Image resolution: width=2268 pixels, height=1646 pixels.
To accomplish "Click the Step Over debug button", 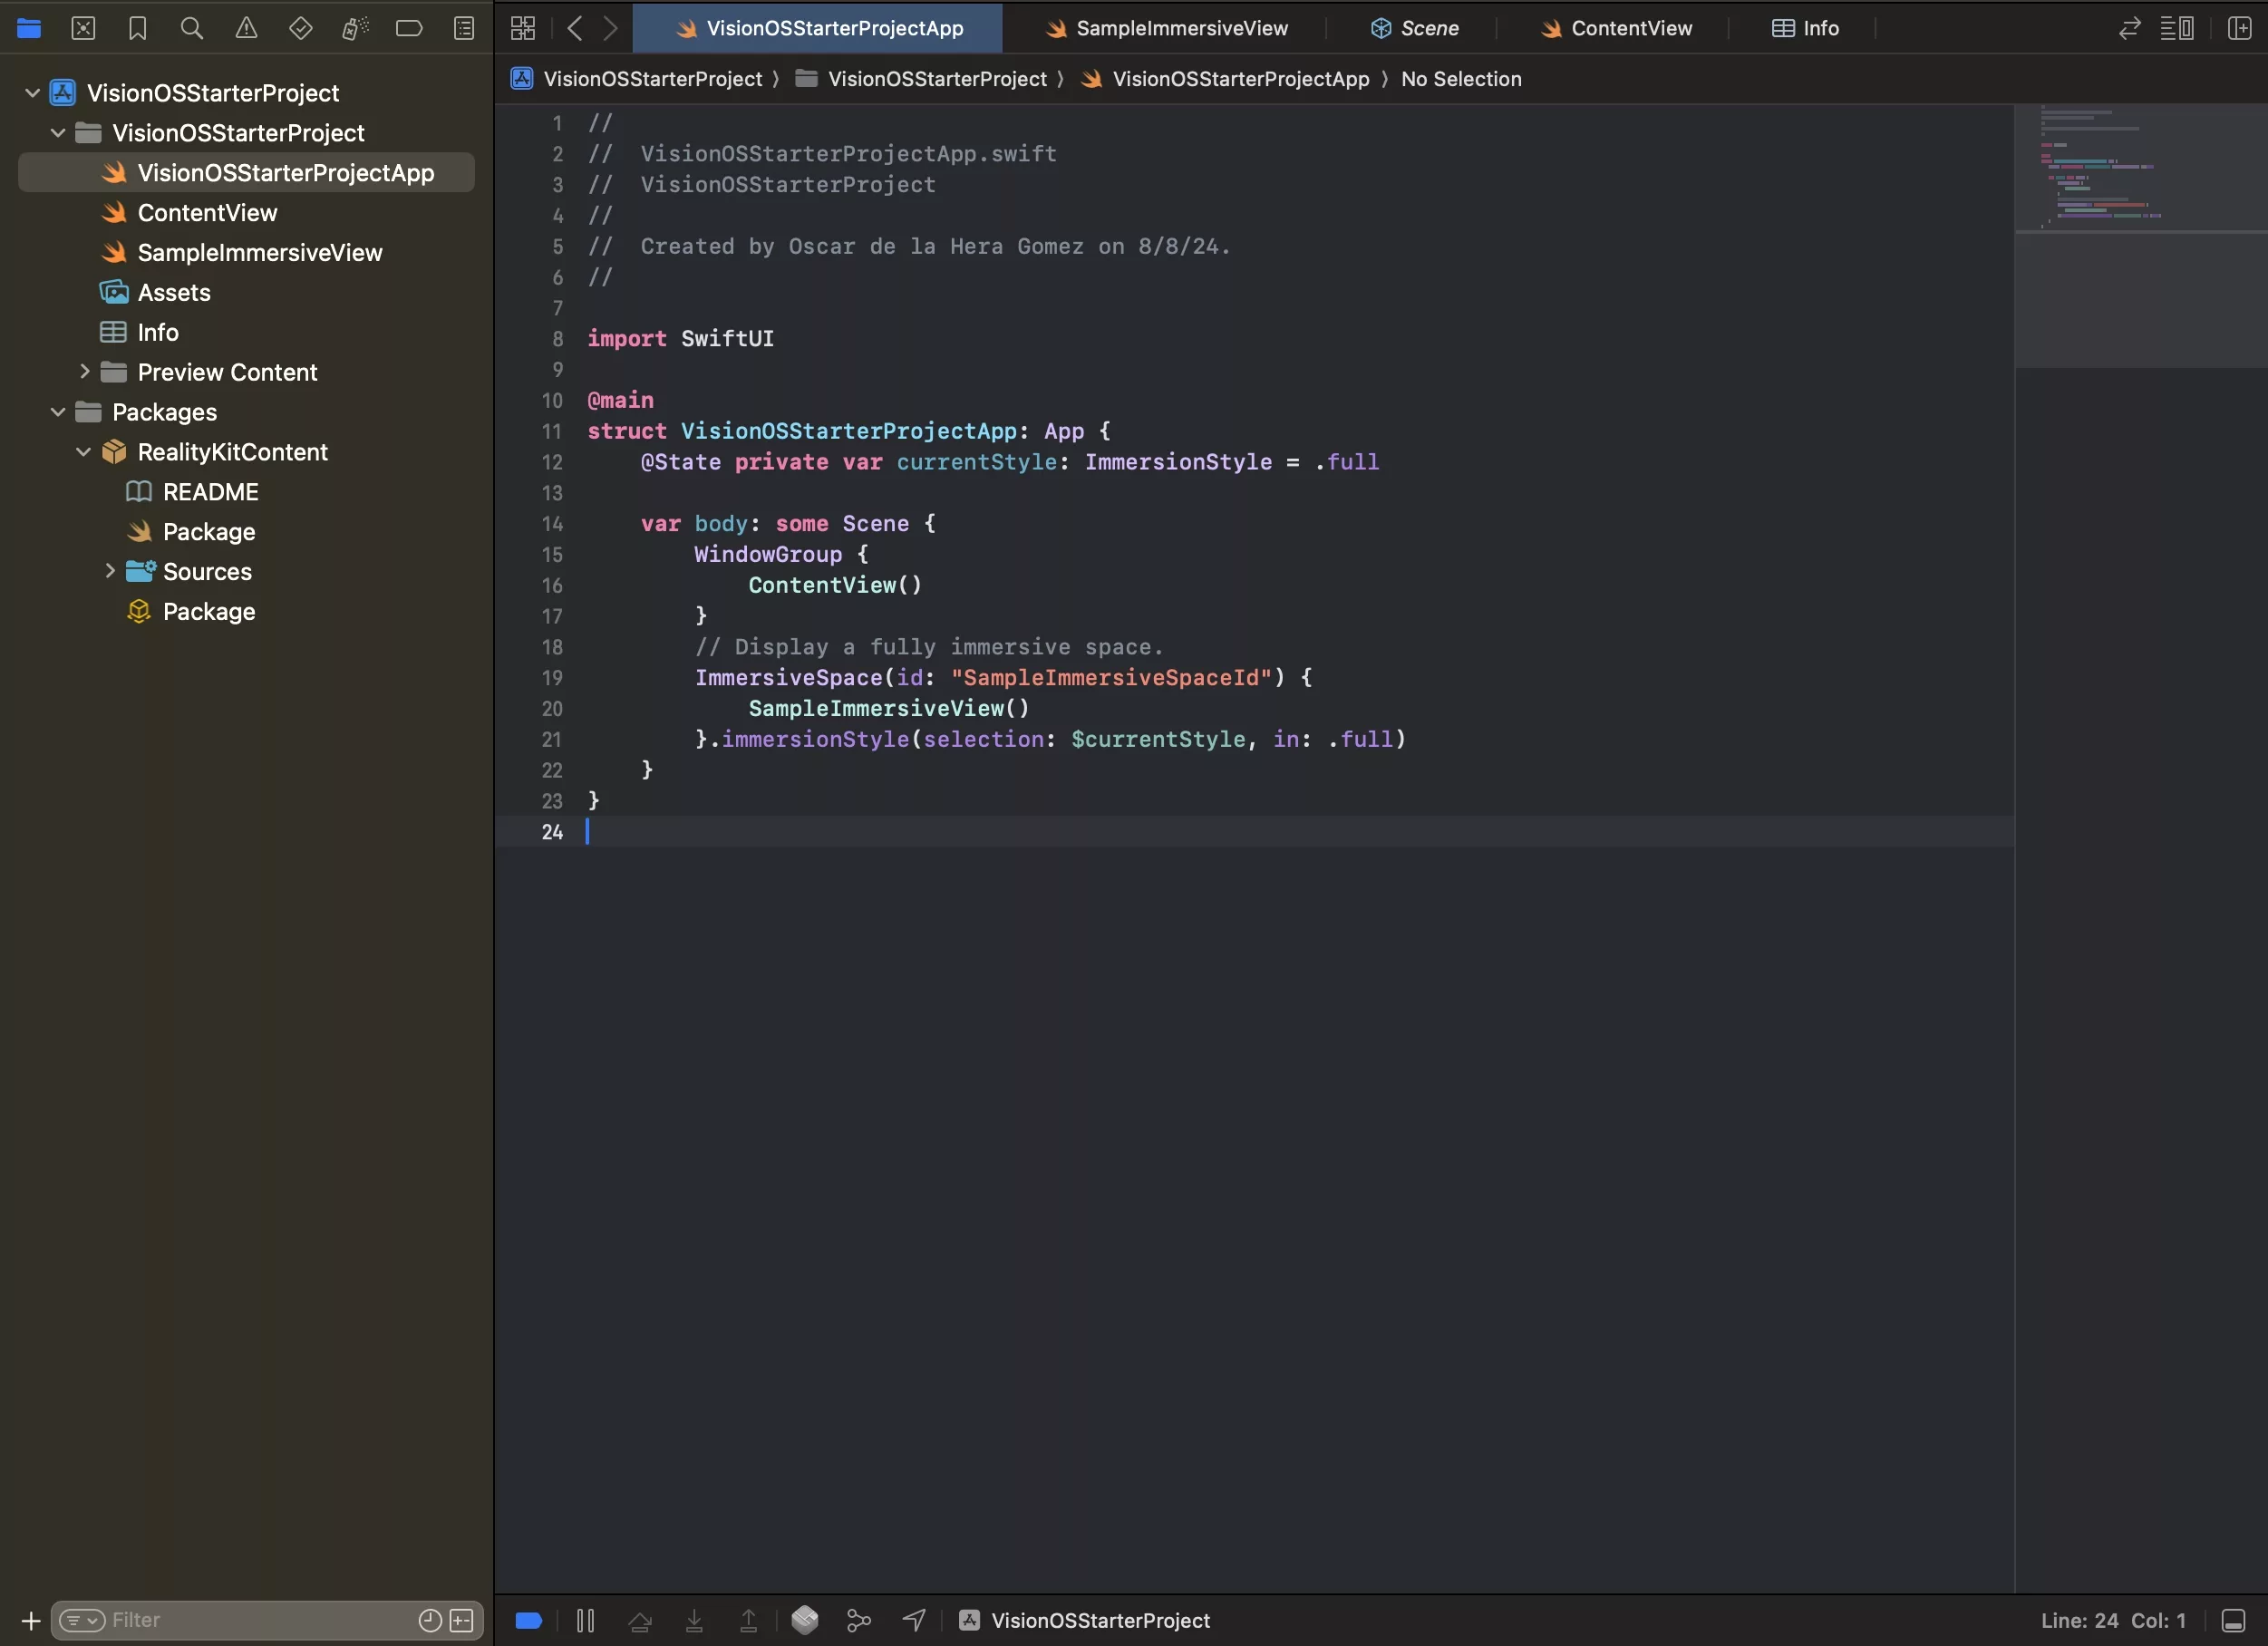I will [x=640, y=1621].
